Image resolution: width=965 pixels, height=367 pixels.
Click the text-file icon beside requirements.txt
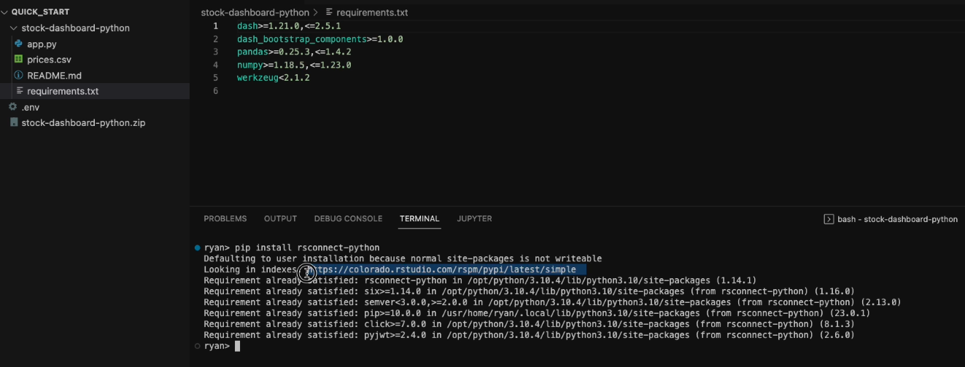pos(19,91)
